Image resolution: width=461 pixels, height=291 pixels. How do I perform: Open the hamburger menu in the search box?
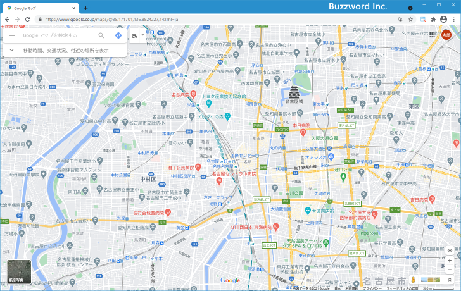click(x=12, y=35)
